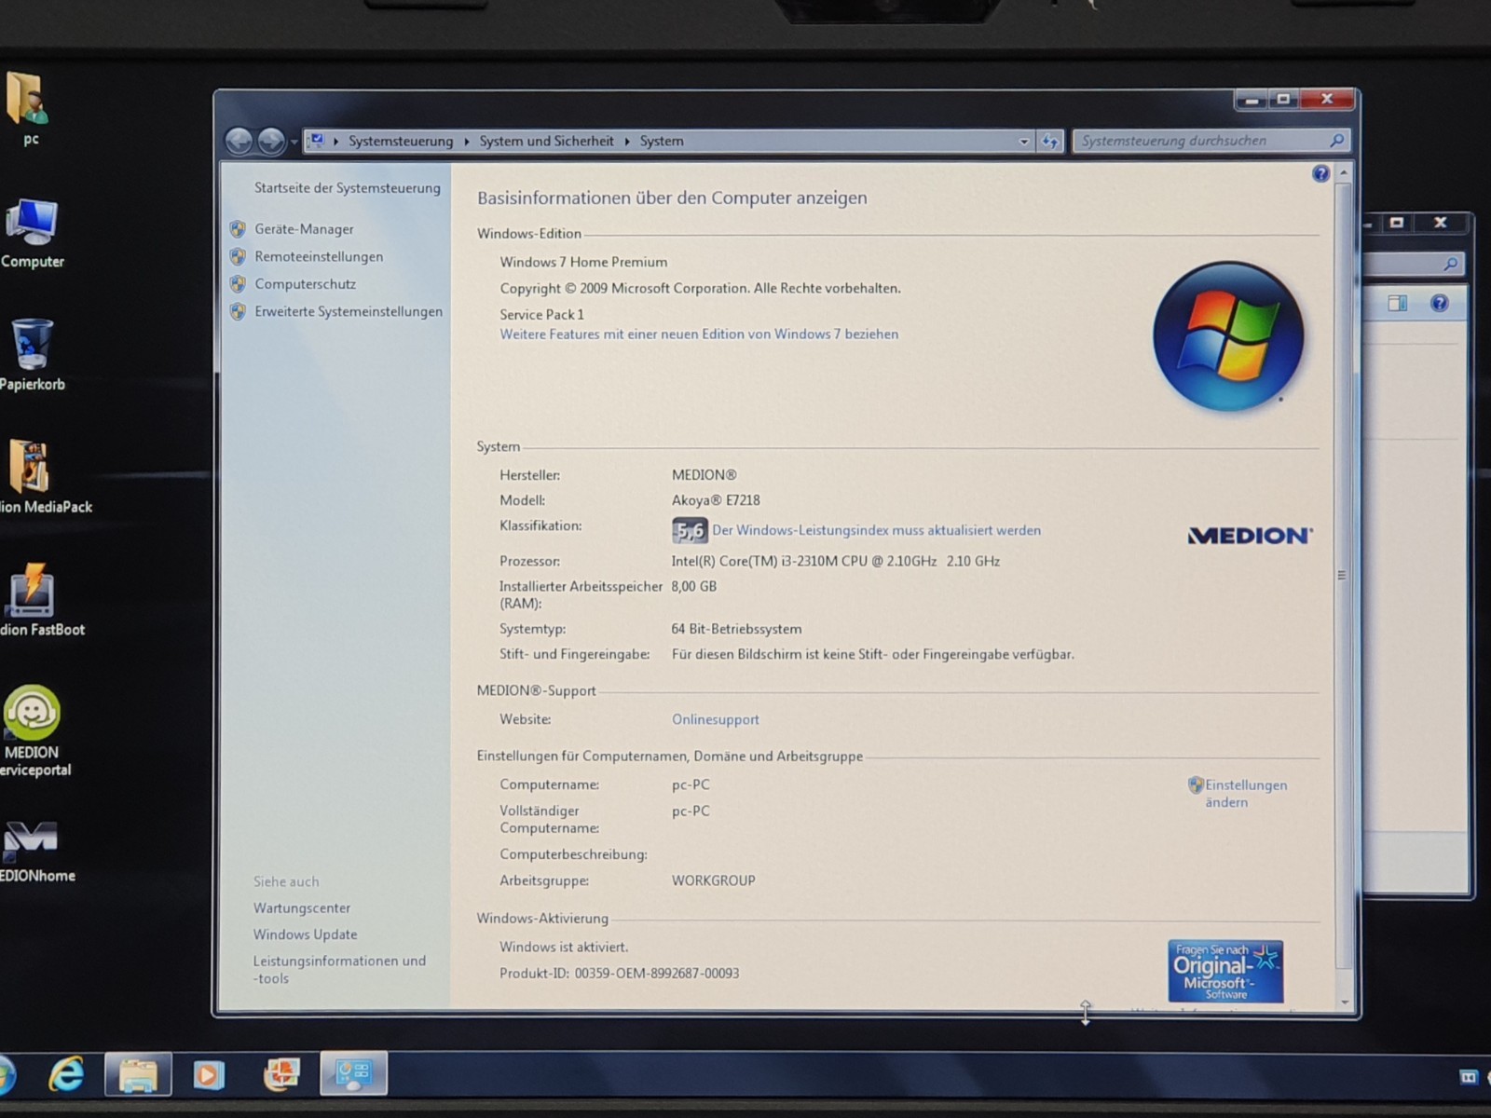Open Computerschutz

(306, 284)
